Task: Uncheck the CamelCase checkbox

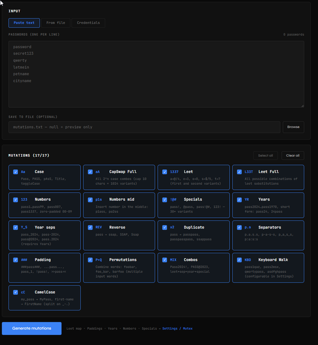Action: [16, 292]
